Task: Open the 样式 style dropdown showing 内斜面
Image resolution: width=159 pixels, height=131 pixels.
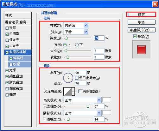Action: (76, 25)
